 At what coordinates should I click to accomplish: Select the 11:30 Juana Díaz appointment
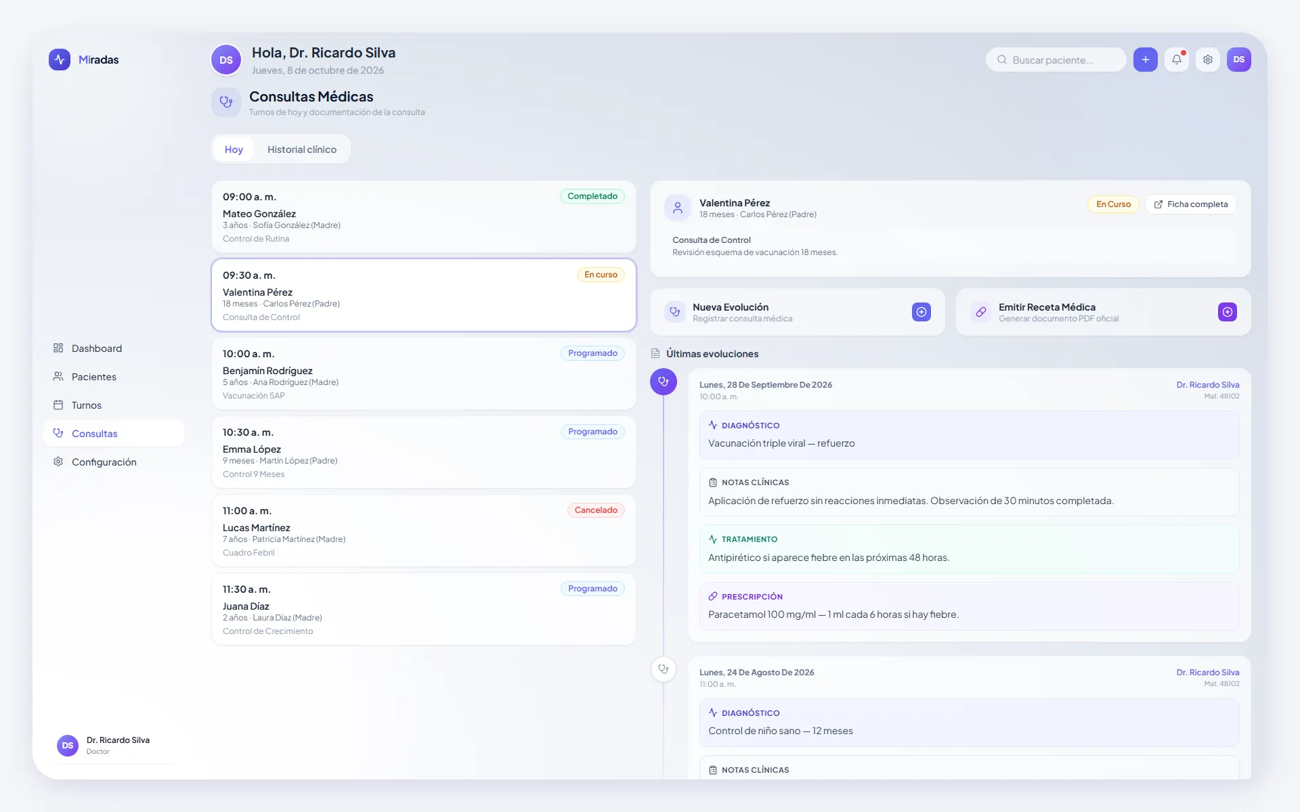(424, 609)
